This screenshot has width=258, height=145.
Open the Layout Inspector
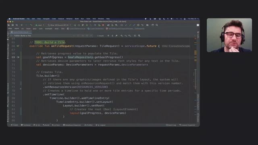(x=187, y=125)
